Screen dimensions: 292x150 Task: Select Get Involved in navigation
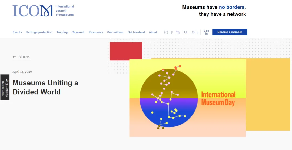coord(136,32)
